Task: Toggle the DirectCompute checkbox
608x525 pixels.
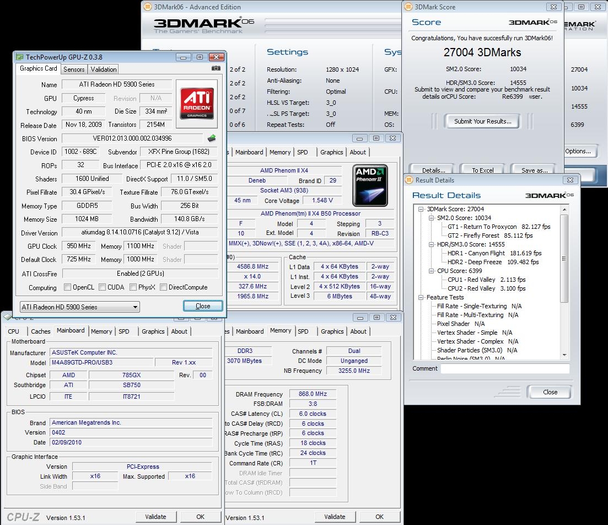Action: tap(163, 287)
